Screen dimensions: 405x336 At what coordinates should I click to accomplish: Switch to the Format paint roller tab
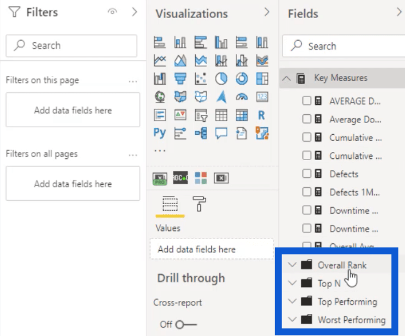coord(199,204)
